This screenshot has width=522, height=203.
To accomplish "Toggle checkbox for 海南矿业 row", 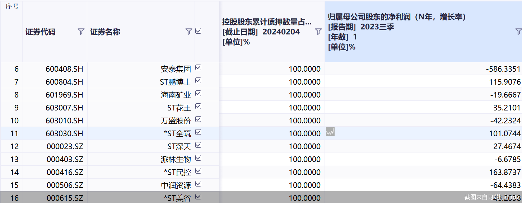I will click(x=198, y=94).
